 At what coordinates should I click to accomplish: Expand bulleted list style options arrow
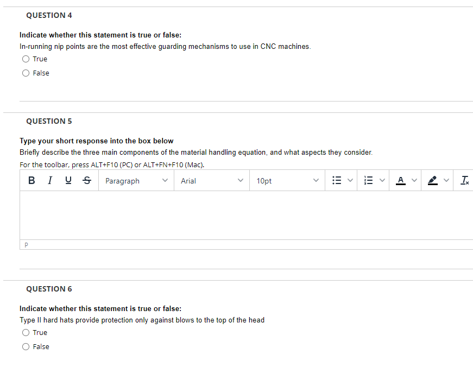click(x=350, y=180)
